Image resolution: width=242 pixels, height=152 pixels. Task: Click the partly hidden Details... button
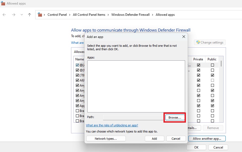(x=194, y=128)
